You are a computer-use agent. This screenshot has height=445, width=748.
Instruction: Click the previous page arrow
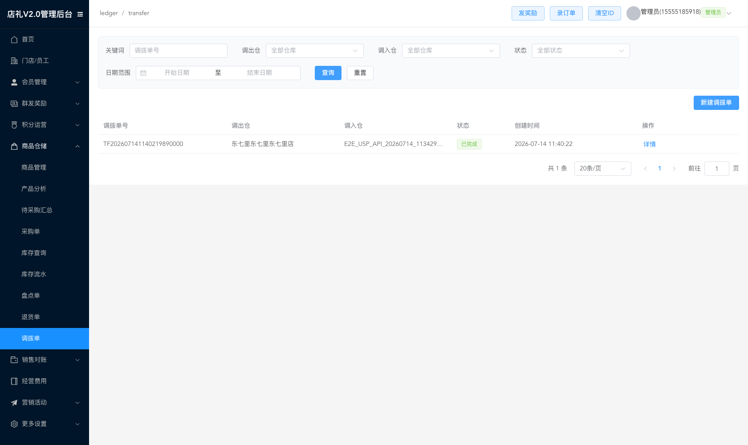[x=646, y=169]
